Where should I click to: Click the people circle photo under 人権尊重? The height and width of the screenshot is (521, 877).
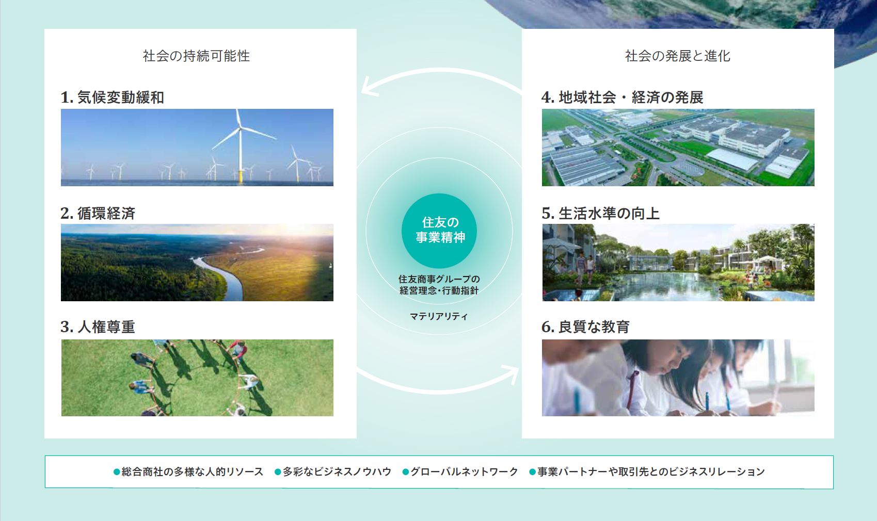pyautogui.click(x=197, y=378)
